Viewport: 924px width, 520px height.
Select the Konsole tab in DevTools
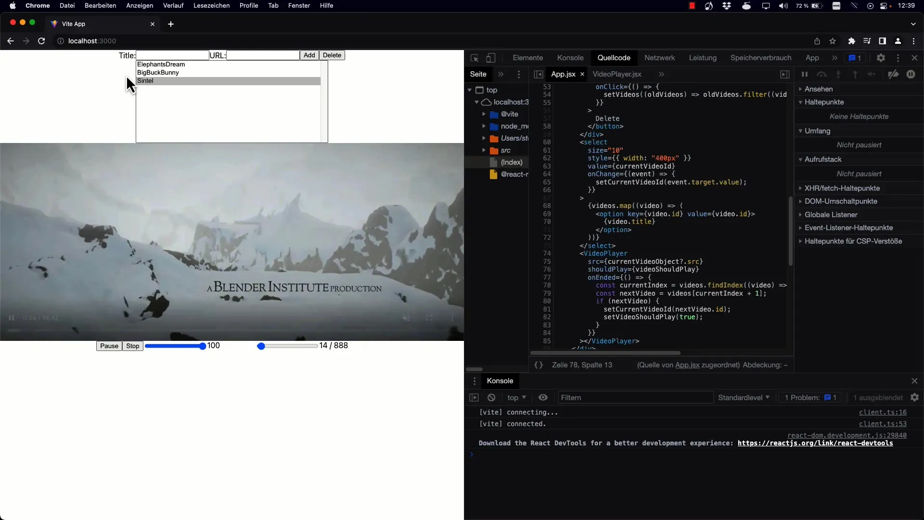(570, 58)
